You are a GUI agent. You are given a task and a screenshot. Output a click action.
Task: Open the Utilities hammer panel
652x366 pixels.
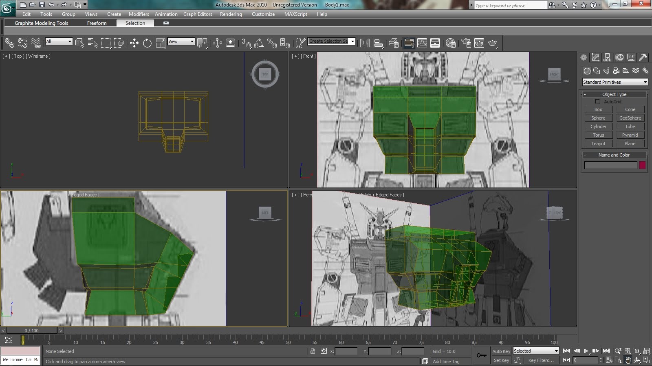(x=643, y=57)
